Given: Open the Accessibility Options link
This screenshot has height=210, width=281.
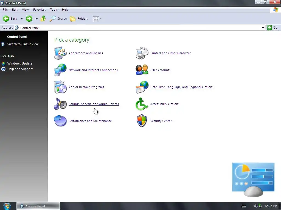Looking at the screenshot, I should (165, 104).
